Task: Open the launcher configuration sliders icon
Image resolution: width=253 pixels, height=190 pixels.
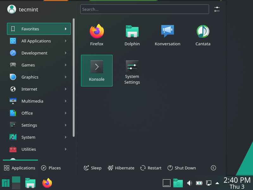Action: 217,9
